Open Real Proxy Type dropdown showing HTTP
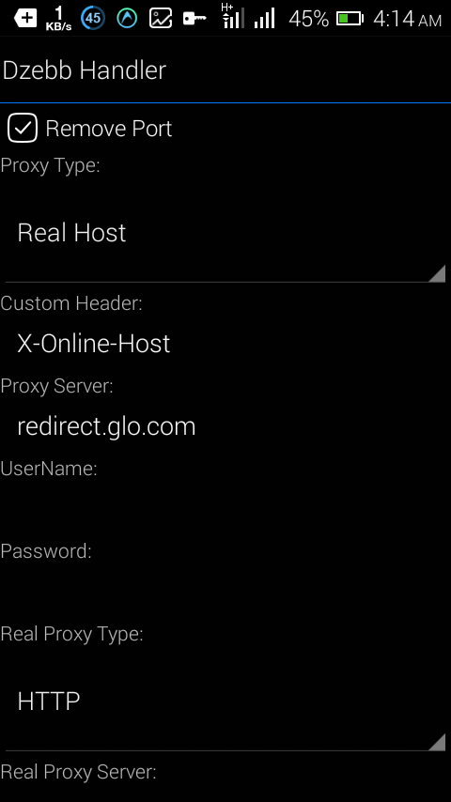The width and height of the screenshot is (451, 802). tap(225, 702)
